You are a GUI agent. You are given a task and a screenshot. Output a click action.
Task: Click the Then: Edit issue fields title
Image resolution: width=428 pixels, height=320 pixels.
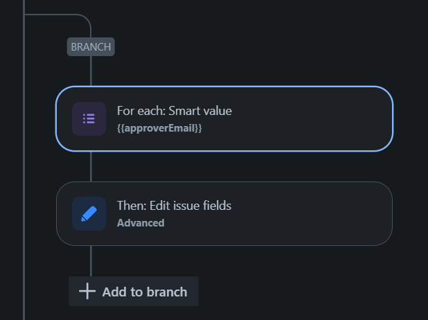[174, 205]
